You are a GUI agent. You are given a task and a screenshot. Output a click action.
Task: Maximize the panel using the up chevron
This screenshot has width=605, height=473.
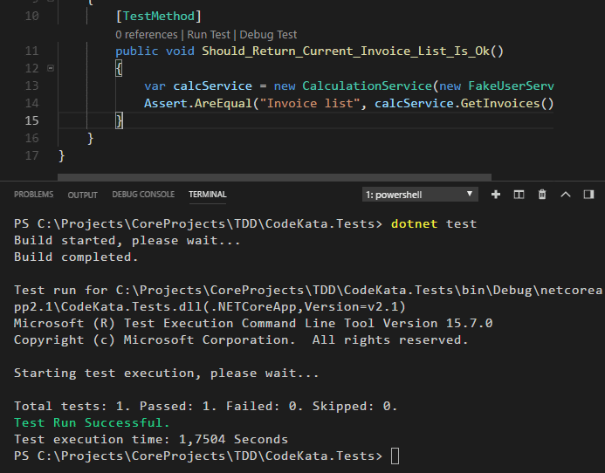click(x=566, y=195)
